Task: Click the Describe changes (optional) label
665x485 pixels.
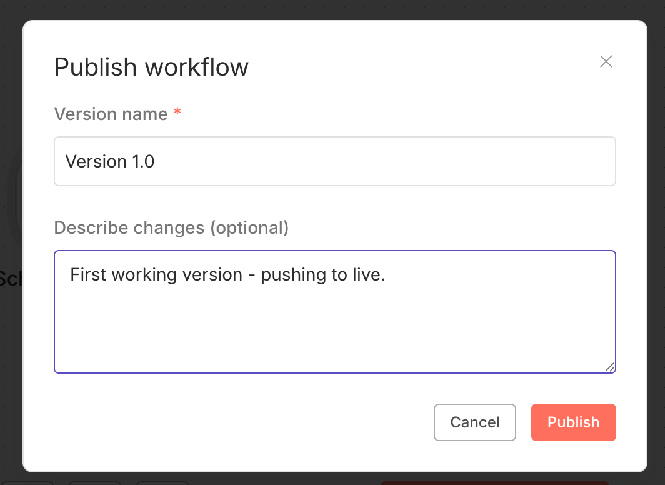Action: click(171, 227)
